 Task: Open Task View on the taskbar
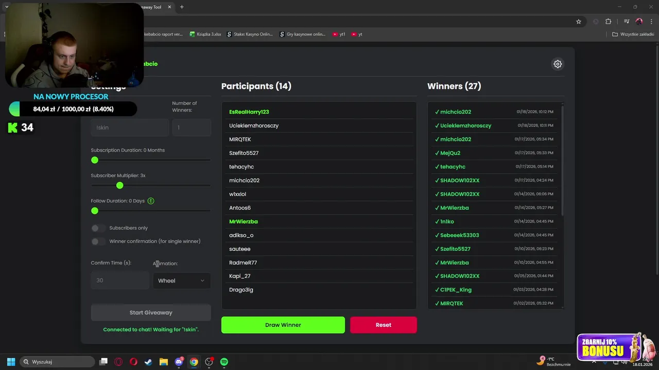point(103,362)
